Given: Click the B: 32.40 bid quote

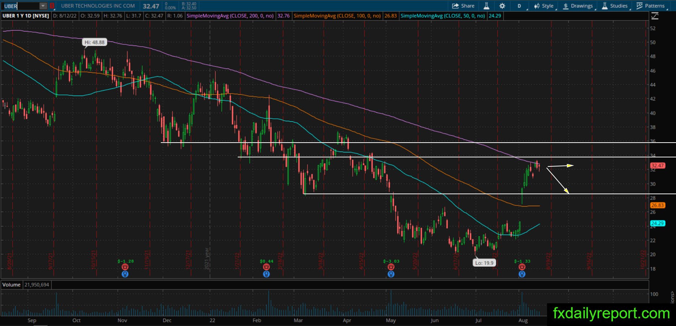Looking at the screenshot, I should tap(189, 4).
